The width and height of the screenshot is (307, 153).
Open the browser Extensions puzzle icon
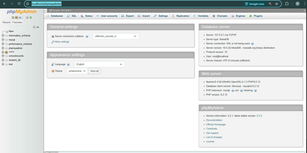tap(287, 4)
